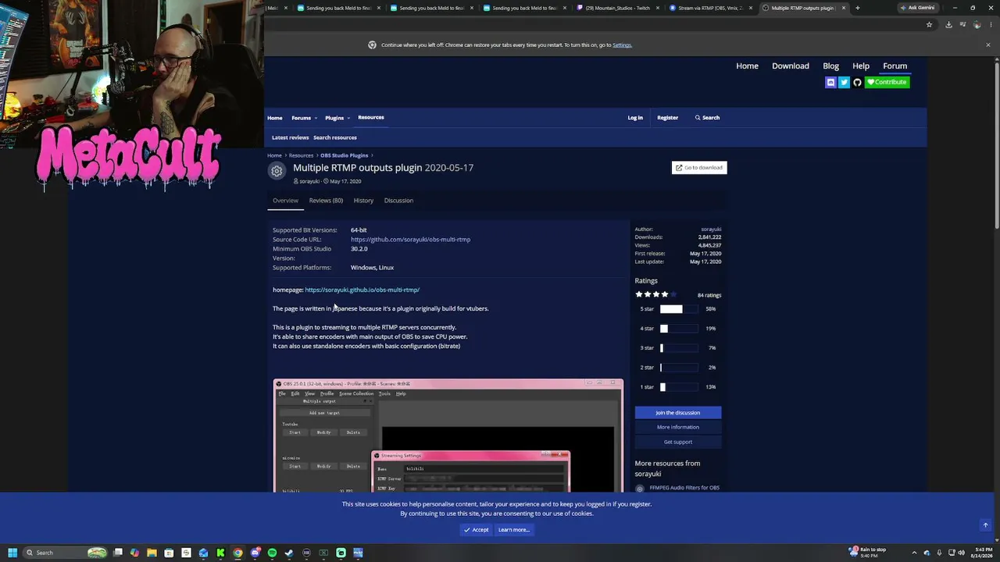Switch to the Mountain_Studios Twitch tab
Screen dimensions: 1000x562
coord(617,8)
